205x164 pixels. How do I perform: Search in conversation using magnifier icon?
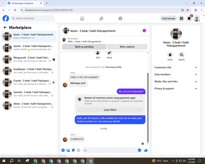point(182,55)
